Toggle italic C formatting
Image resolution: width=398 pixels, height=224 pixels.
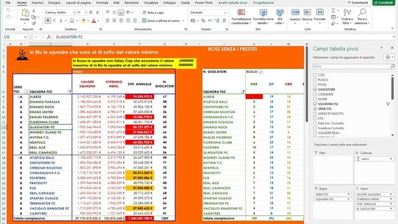(54, 21)
